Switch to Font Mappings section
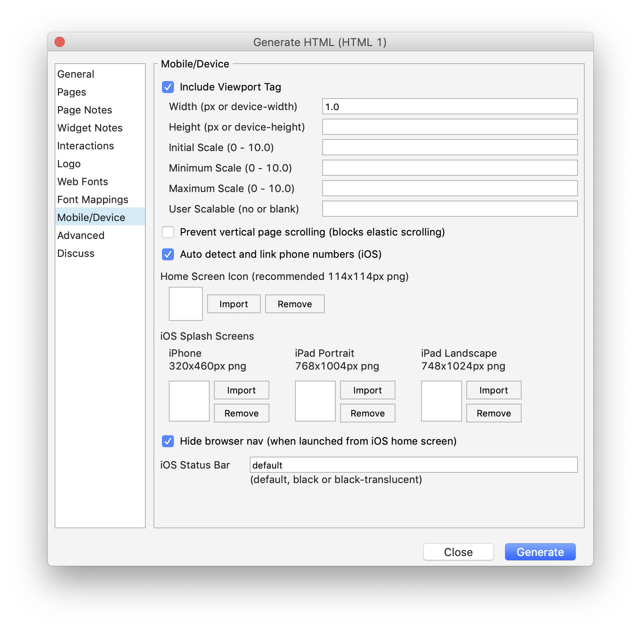 click(x=93, y=200)
